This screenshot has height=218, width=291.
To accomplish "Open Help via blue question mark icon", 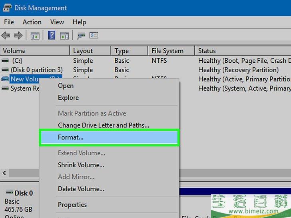I will [52, 36].
